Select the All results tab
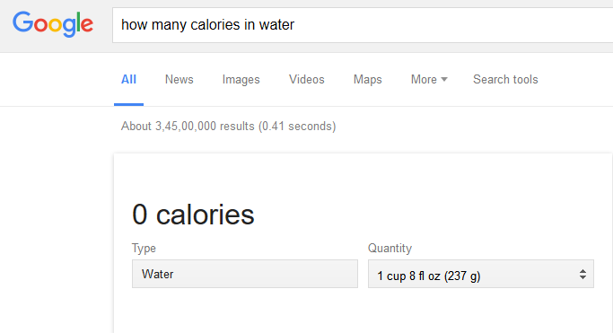This screenshot has width=613, height=333. coord(128,79)
